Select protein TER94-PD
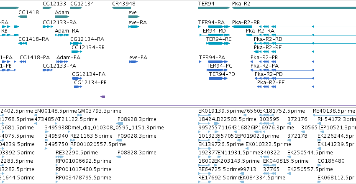This screenshot has width=356, height=184. click(218, 78)
